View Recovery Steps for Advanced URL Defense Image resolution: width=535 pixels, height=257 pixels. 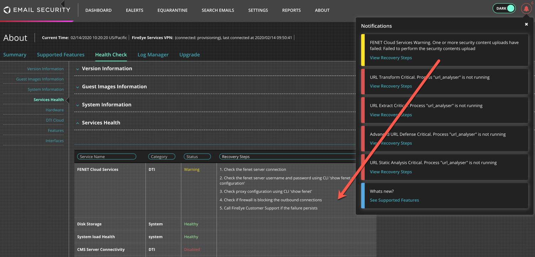[x=391, y=143]
